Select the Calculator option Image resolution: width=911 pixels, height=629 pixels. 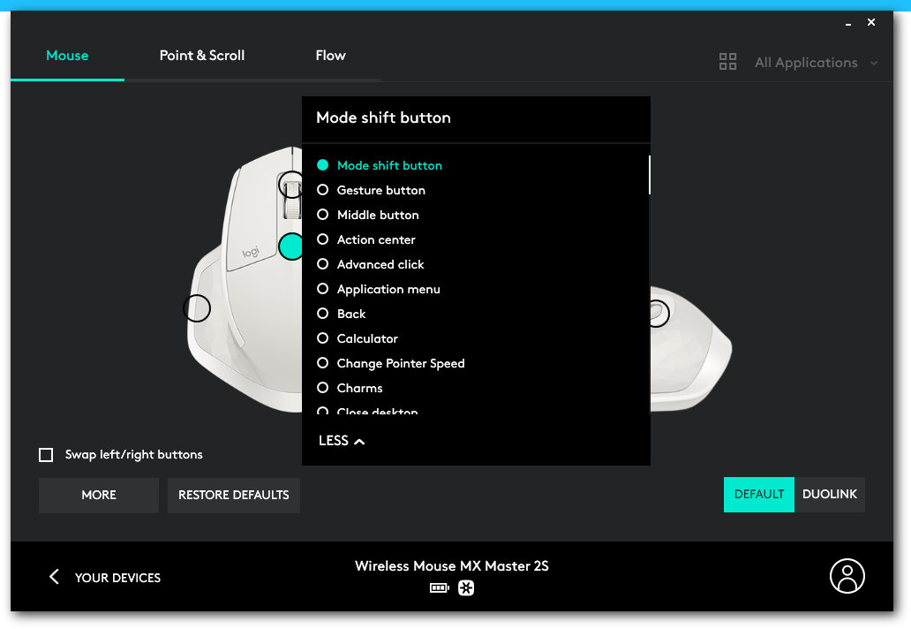coord(358,338)
